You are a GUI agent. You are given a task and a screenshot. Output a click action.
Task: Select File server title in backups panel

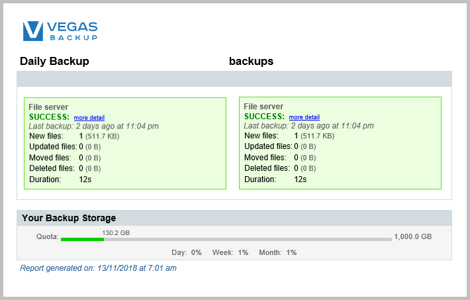(x=263, y=107)
